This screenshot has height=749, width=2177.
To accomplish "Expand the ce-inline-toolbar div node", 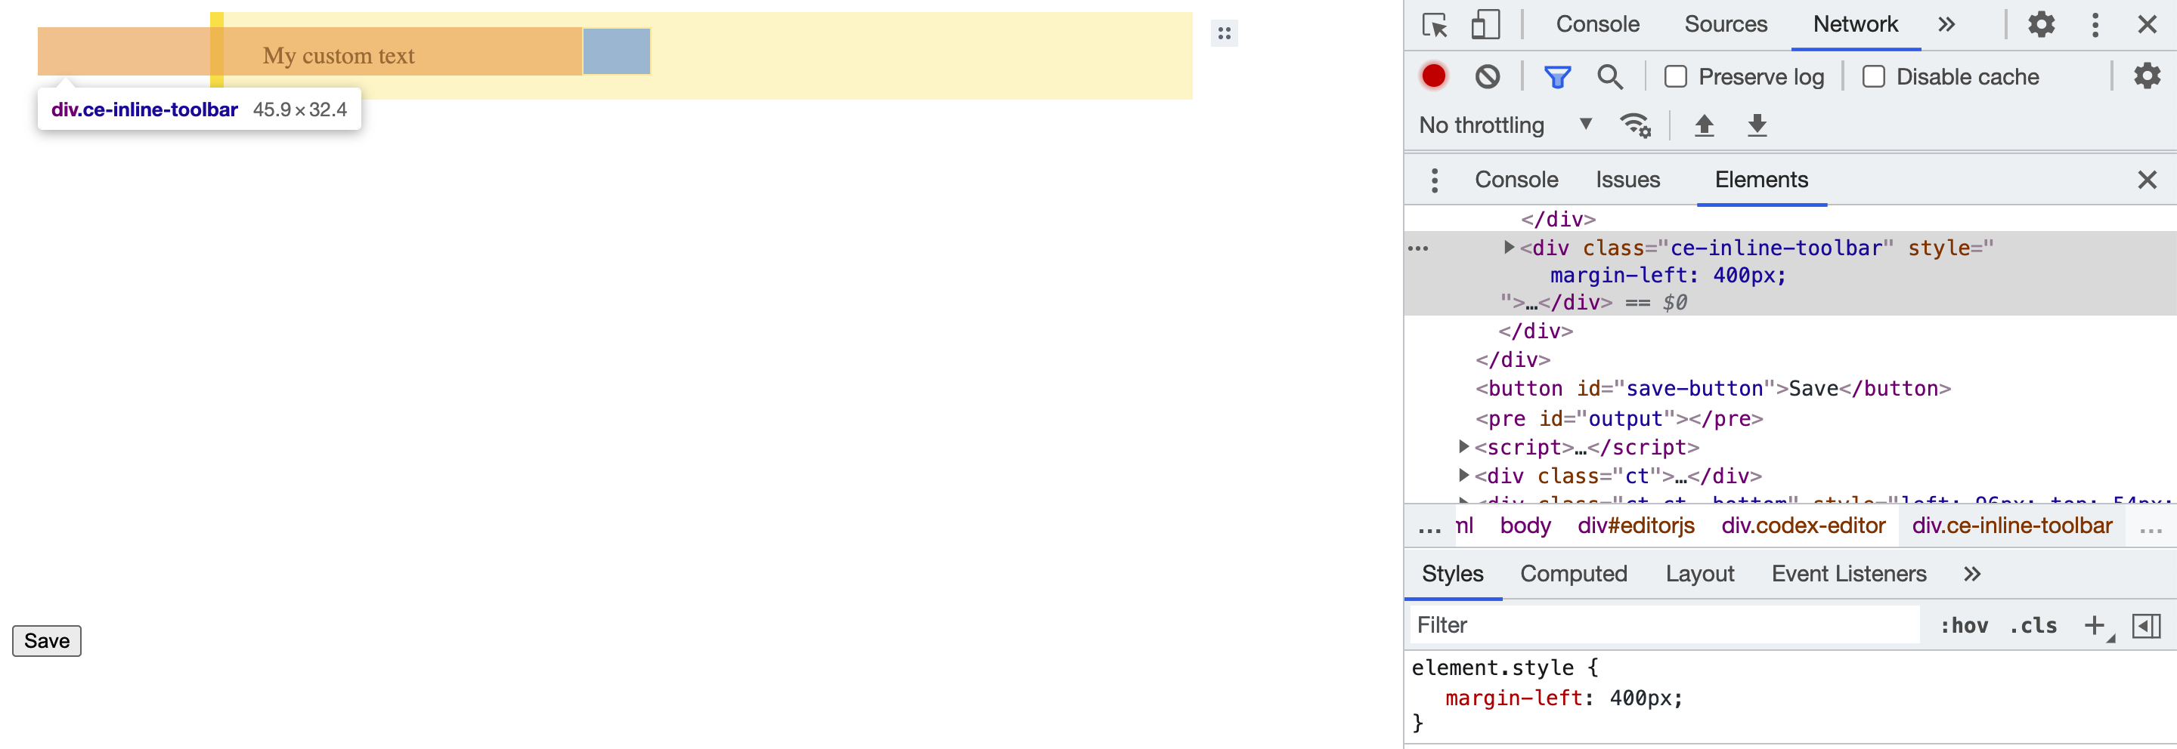I will point(1510,248).
